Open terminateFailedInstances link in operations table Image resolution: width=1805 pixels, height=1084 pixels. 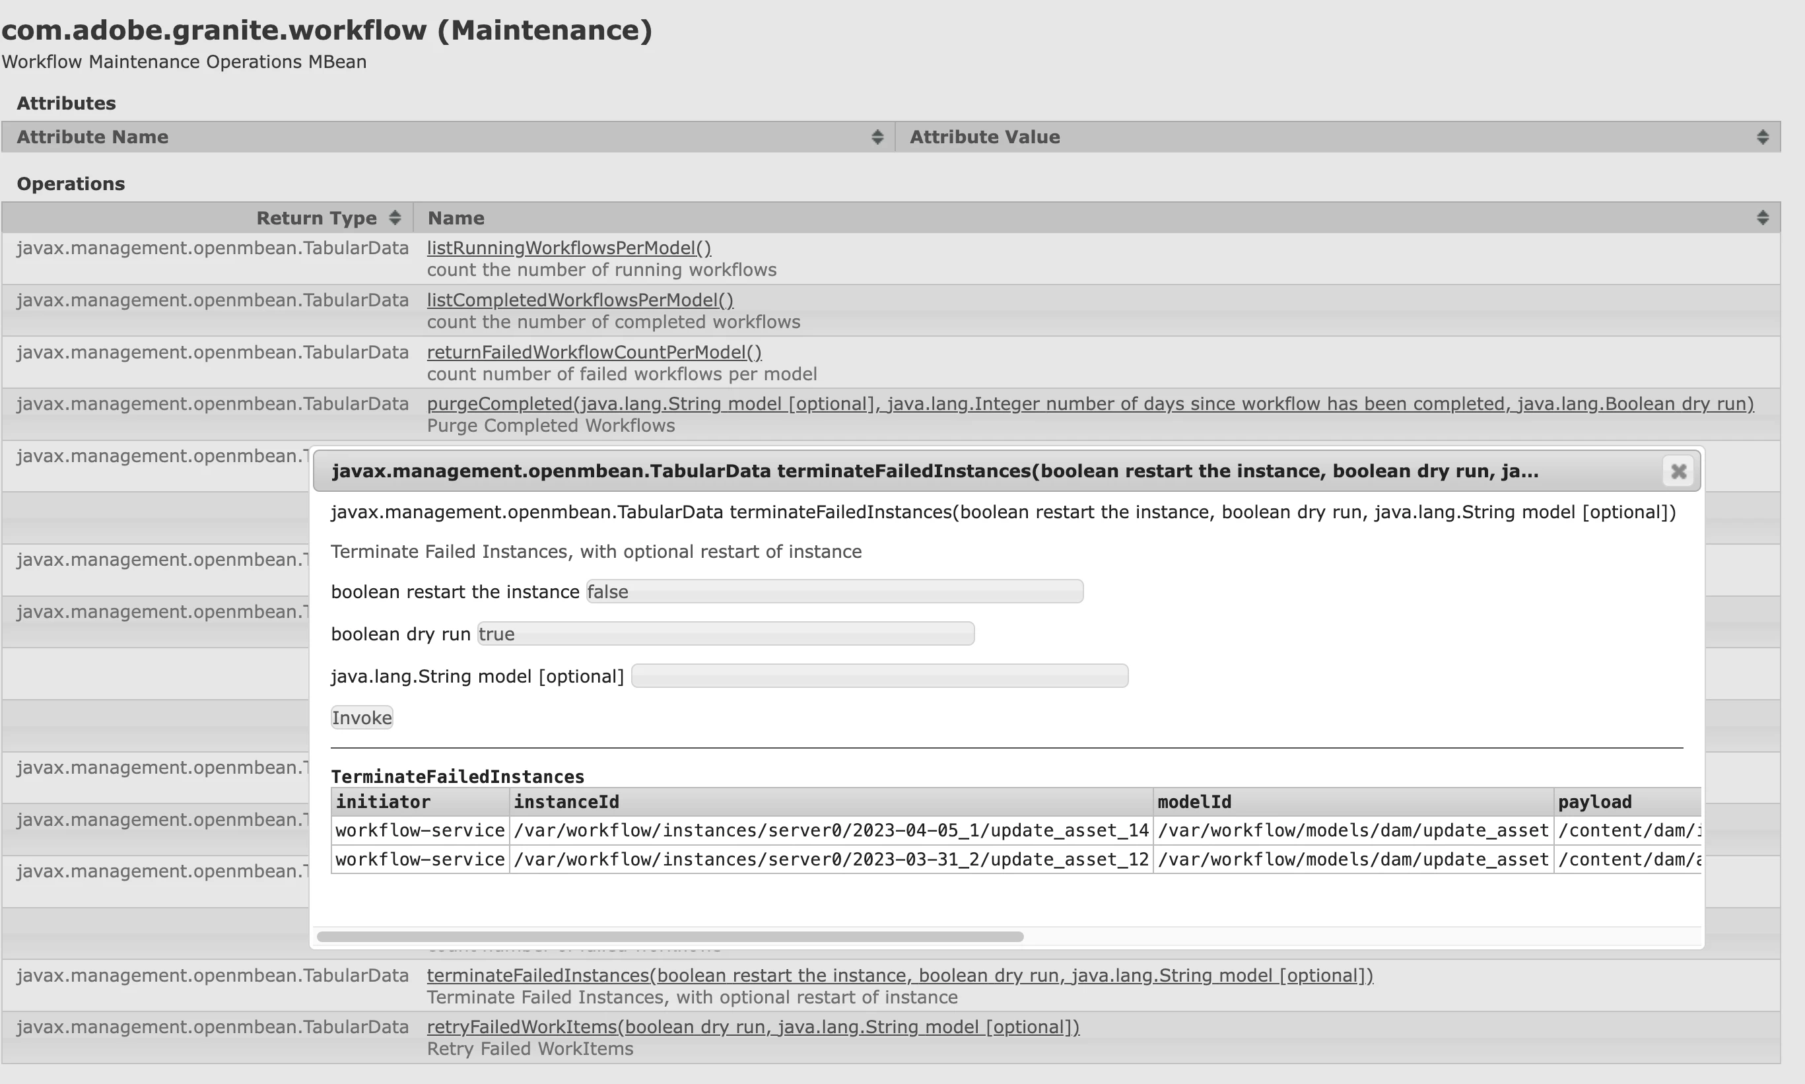pos(899,976)
